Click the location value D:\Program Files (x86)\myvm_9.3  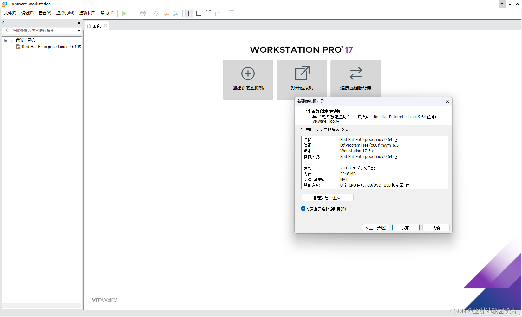369,145
